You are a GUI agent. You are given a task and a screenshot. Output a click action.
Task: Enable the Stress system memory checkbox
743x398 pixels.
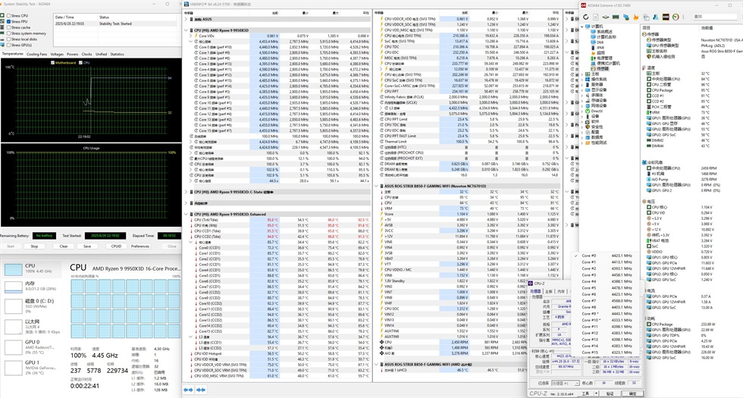9,33
